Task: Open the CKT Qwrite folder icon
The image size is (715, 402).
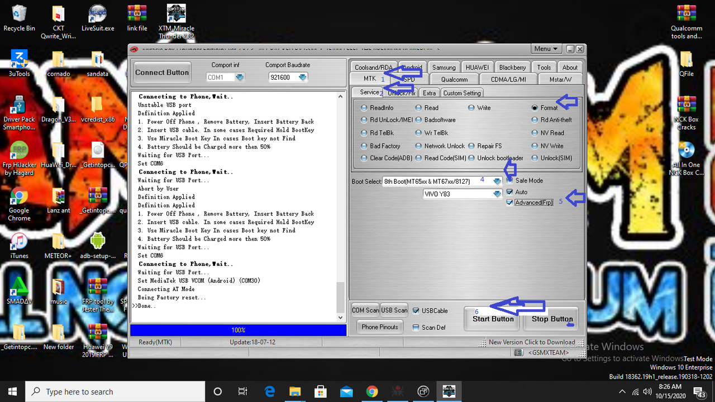Action: (x=58, y=22)
